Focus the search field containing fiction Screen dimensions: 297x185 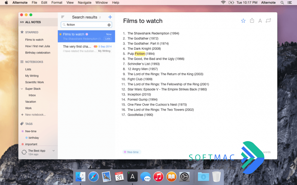click(x=86, y=25)
